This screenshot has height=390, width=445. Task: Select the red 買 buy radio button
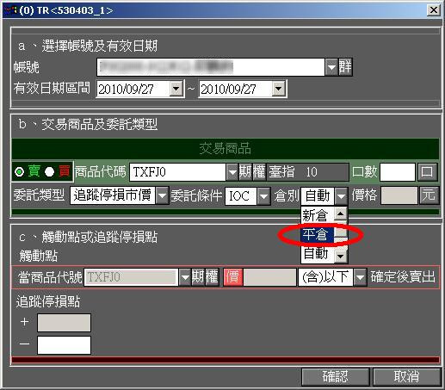49,172
